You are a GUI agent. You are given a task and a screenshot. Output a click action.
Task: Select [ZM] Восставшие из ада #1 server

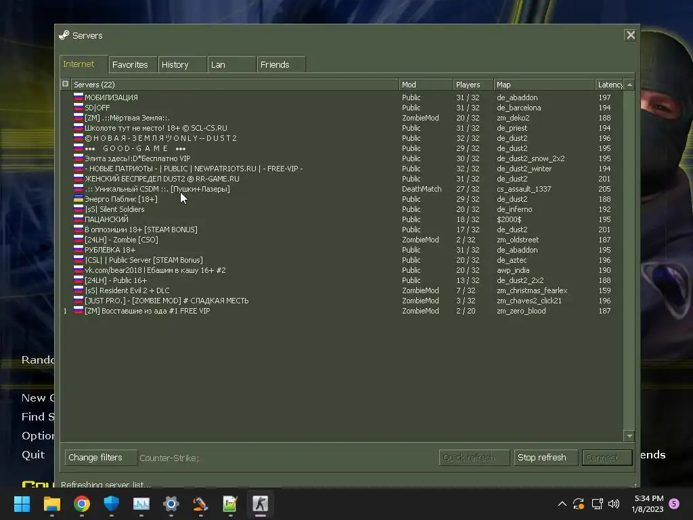342,311
